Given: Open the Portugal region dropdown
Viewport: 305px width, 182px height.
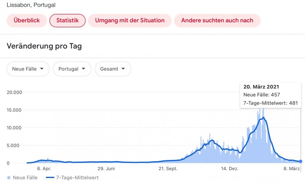Looking at the screenshot, I should coord(72,69).
